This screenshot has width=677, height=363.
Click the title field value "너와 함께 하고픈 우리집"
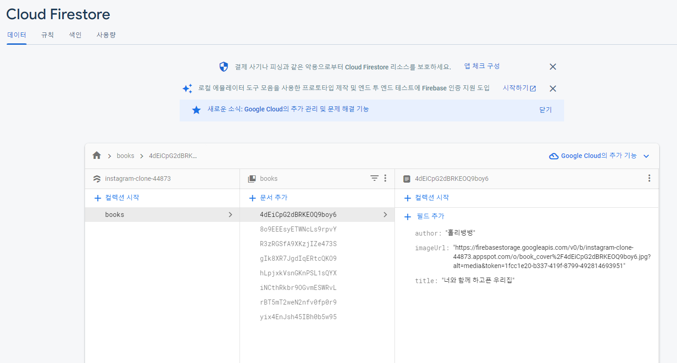click(x=478, y=280)
